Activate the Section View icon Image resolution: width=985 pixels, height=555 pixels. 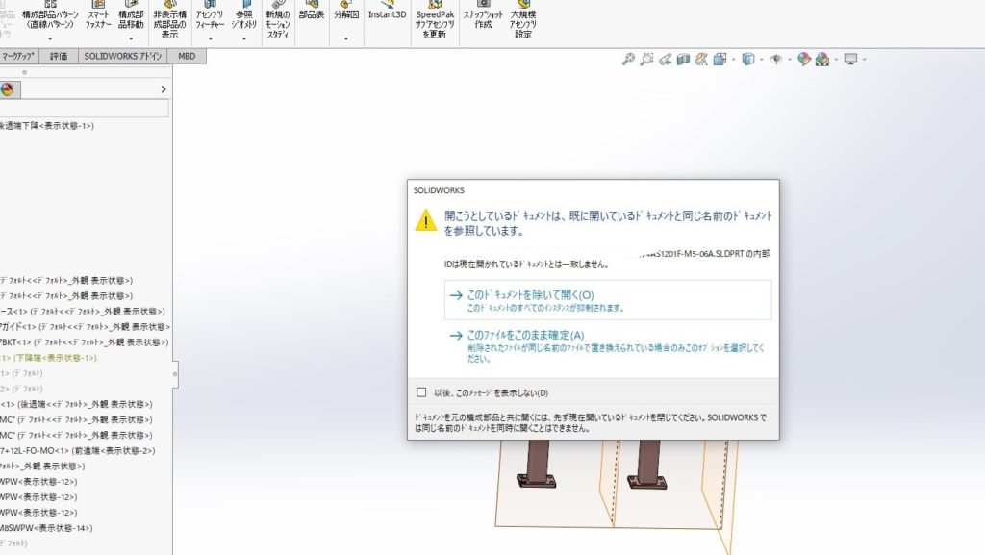pyautogui.click(x=683, y=60)
